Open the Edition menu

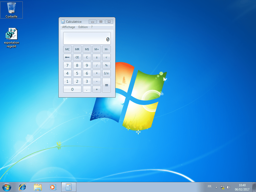point(83,27)
